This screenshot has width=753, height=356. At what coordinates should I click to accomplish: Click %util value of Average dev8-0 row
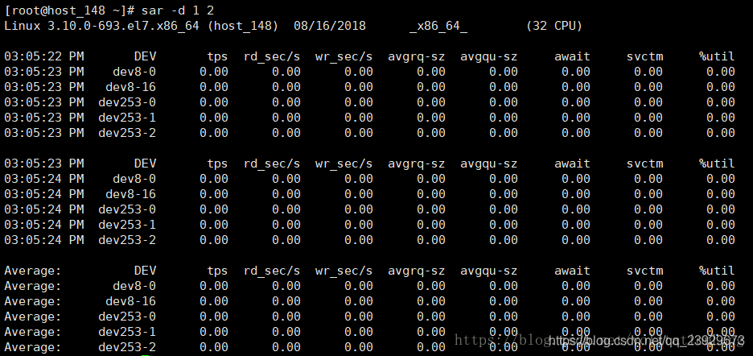(x=720, y=286)
